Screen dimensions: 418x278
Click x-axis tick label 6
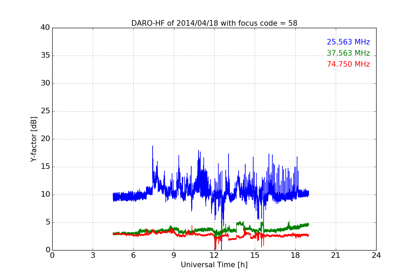pyautogui.click(x=133, y=255)
